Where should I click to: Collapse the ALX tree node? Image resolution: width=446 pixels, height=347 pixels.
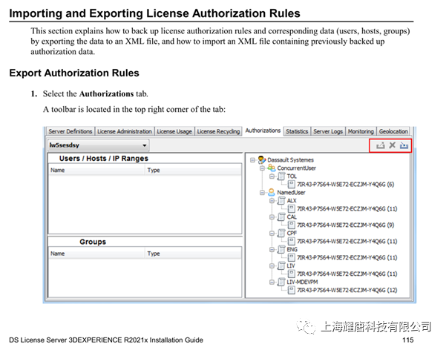coord(272,201)
